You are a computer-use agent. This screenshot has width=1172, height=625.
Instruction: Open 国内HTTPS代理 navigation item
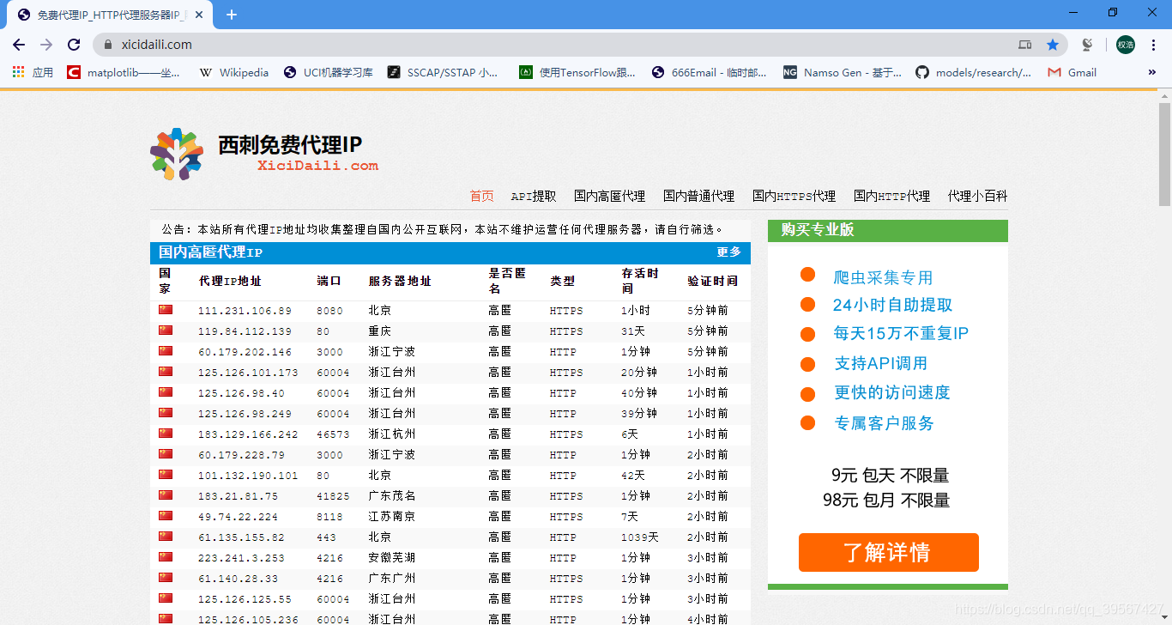794,196
